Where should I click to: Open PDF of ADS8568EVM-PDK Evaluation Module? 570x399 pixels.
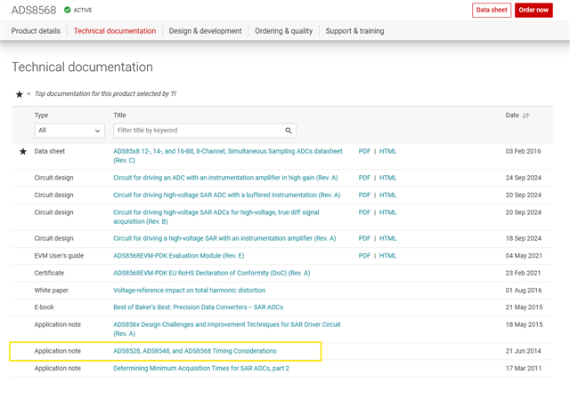pos(364,256)
